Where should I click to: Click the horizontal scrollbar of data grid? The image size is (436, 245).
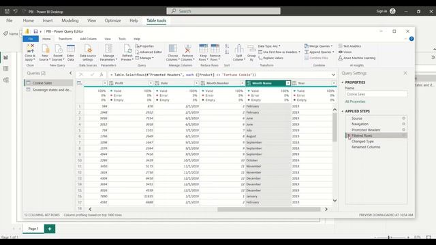(269, 209)
